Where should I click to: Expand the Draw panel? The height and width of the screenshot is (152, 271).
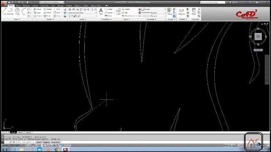coord(17,19)
